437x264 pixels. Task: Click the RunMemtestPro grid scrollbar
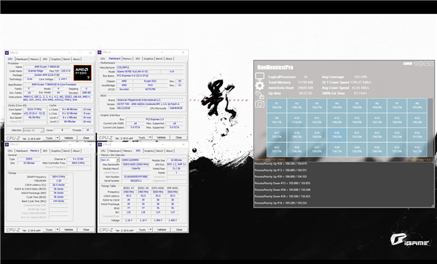click(430, 128)
